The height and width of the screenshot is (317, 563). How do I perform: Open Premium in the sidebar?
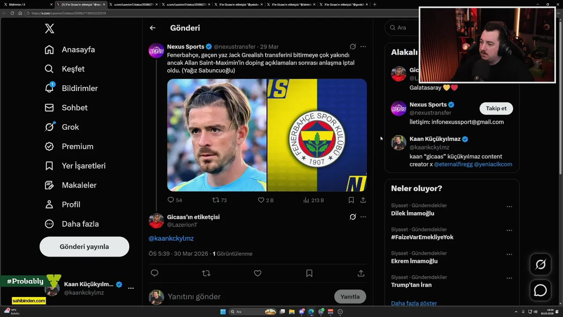[x=69, y=147]
